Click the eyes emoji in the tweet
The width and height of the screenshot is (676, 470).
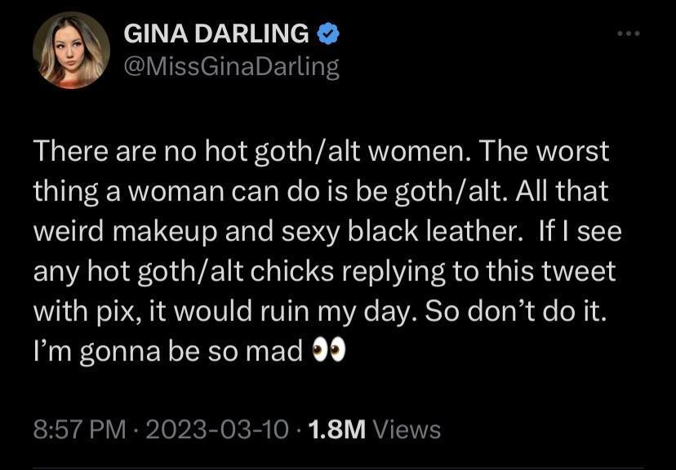click(330, 349)
